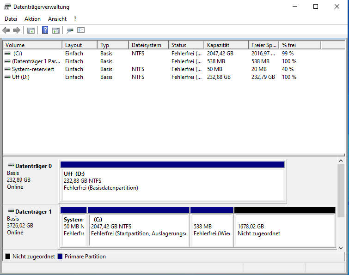Click drive icon of Uff (D:) row
This screenshot has width=349, height=275.
click(7, 77)
